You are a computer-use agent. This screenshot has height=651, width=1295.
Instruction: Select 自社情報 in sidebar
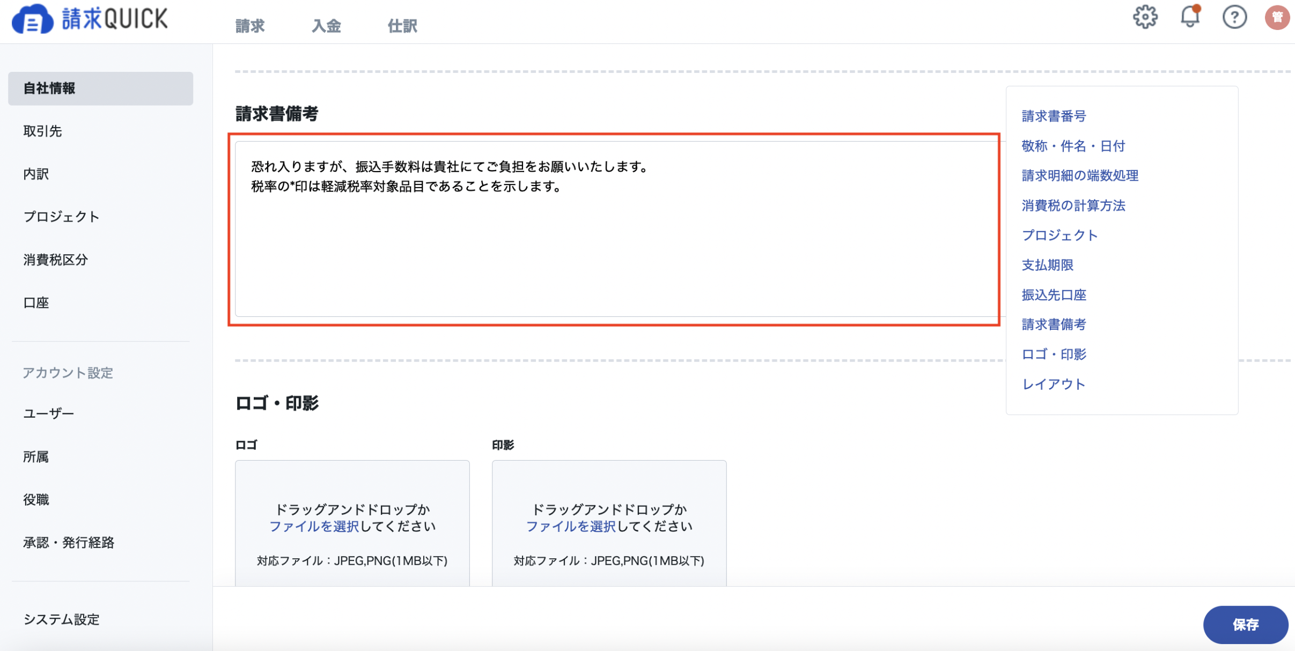coord(100,88)
